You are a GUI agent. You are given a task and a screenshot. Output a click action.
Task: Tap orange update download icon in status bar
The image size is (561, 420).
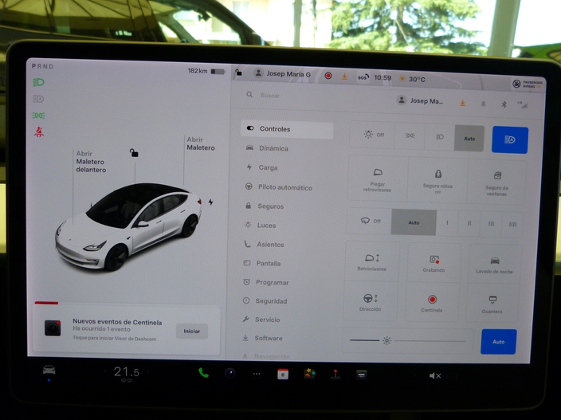[344, 77]
